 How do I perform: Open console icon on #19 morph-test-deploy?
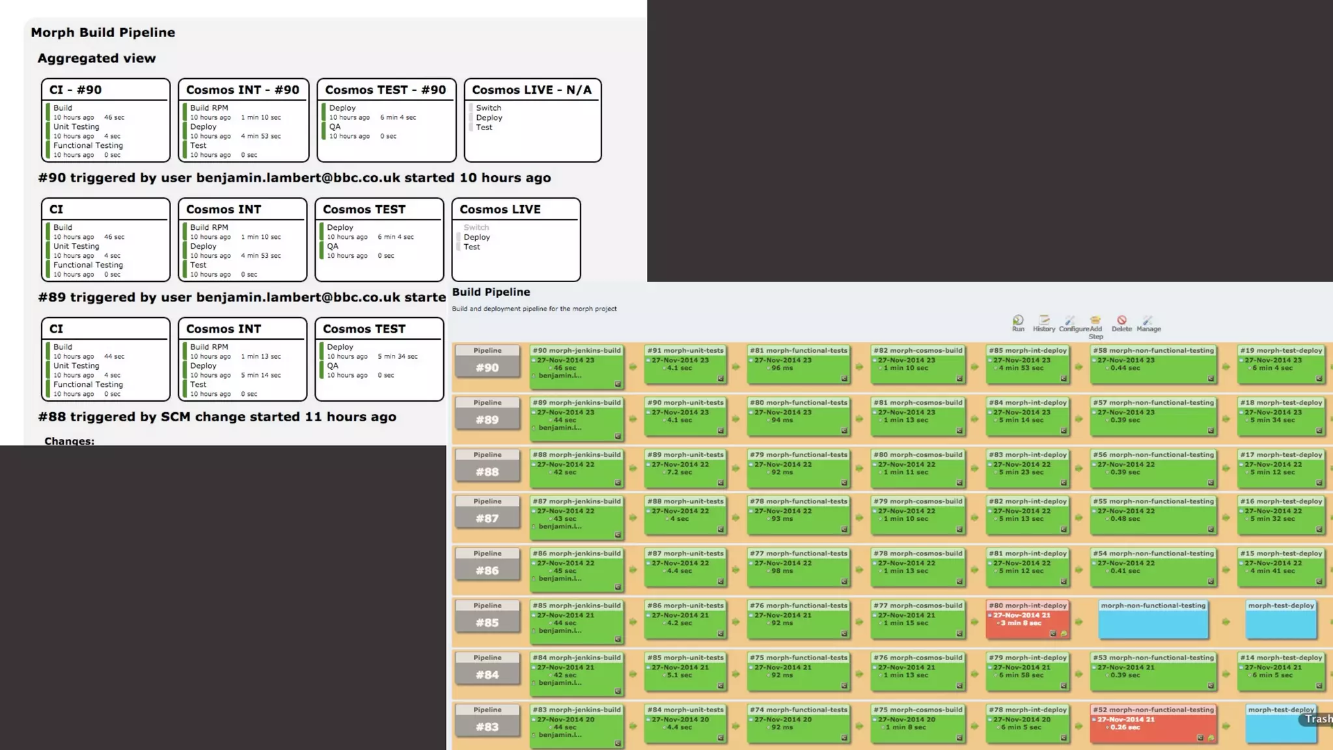1319,378
